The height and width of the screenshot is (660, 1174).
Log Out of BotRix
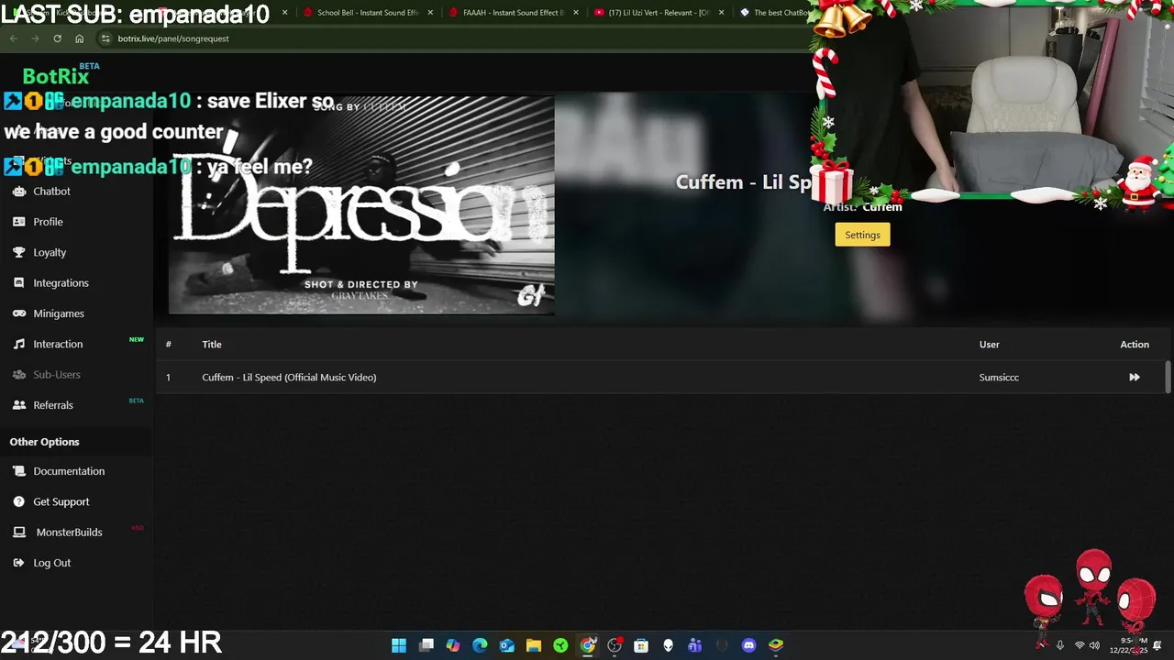click(x=51, y=563)
